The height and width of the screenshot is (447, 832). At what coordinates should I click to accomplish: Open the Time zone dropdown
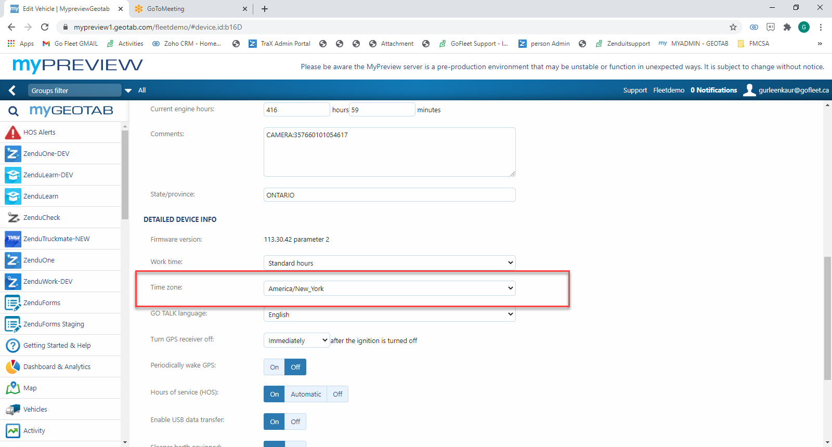pyautogui.click(x=389, y=288)
